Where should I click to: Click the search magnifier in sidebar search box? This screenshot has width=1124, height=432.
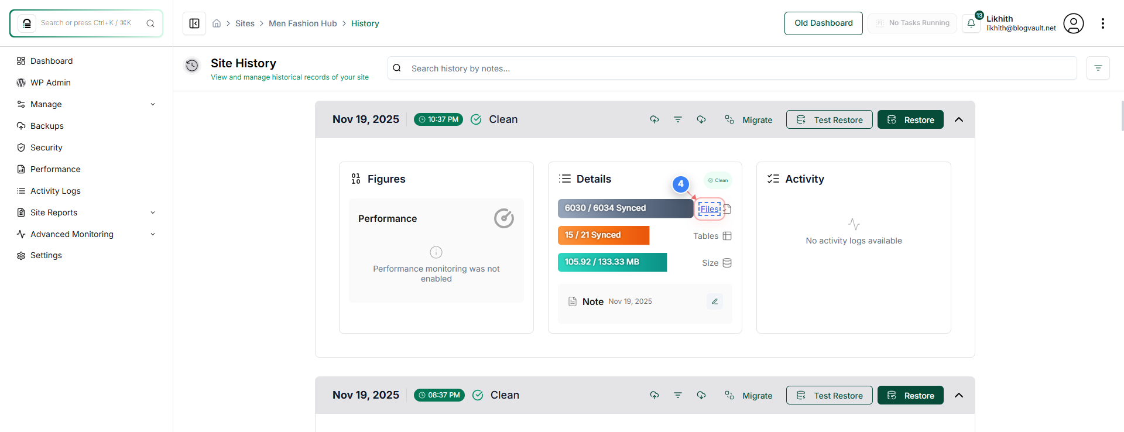point(150,23)
